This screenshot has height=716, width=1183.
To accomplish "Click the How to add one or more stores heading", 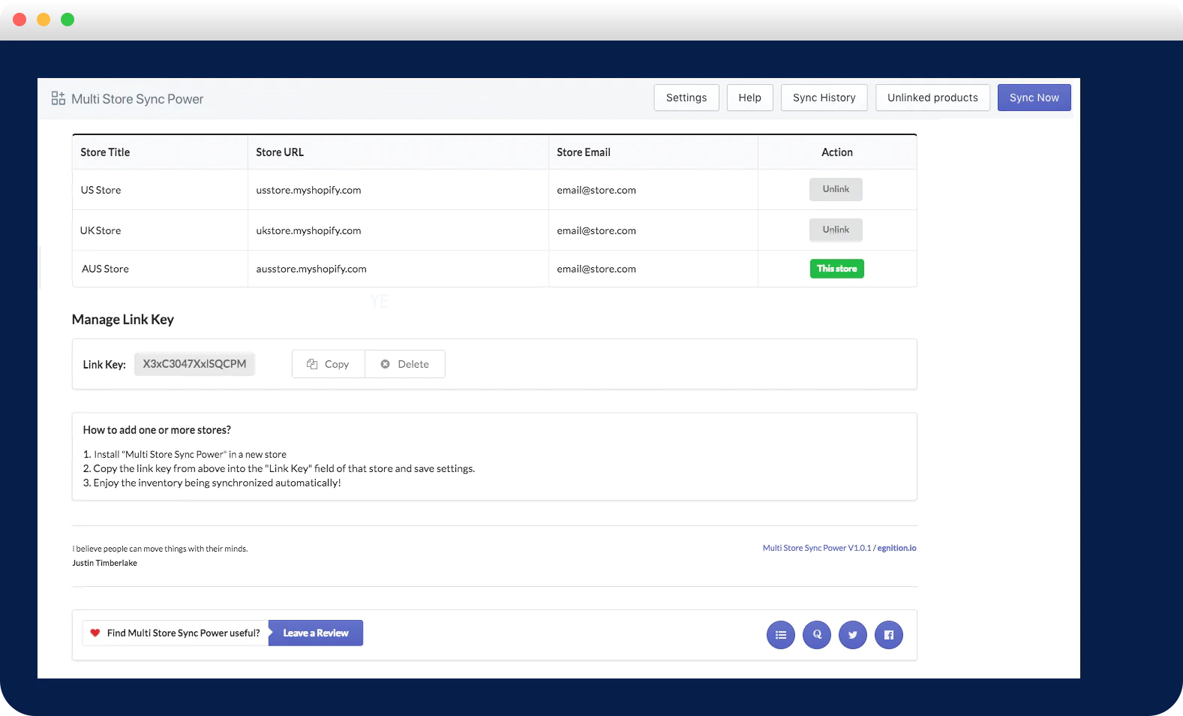I will coord(157,430).
